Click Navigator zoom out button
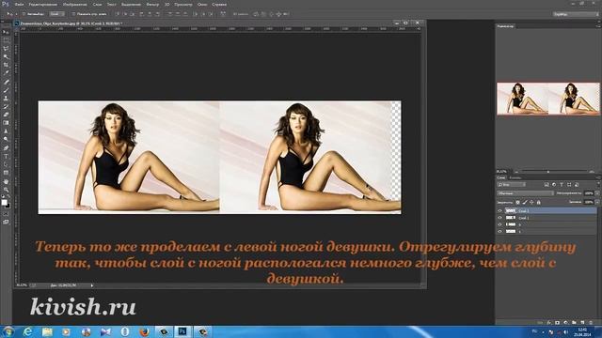The image size is (602, 338). tap(516, 172)
